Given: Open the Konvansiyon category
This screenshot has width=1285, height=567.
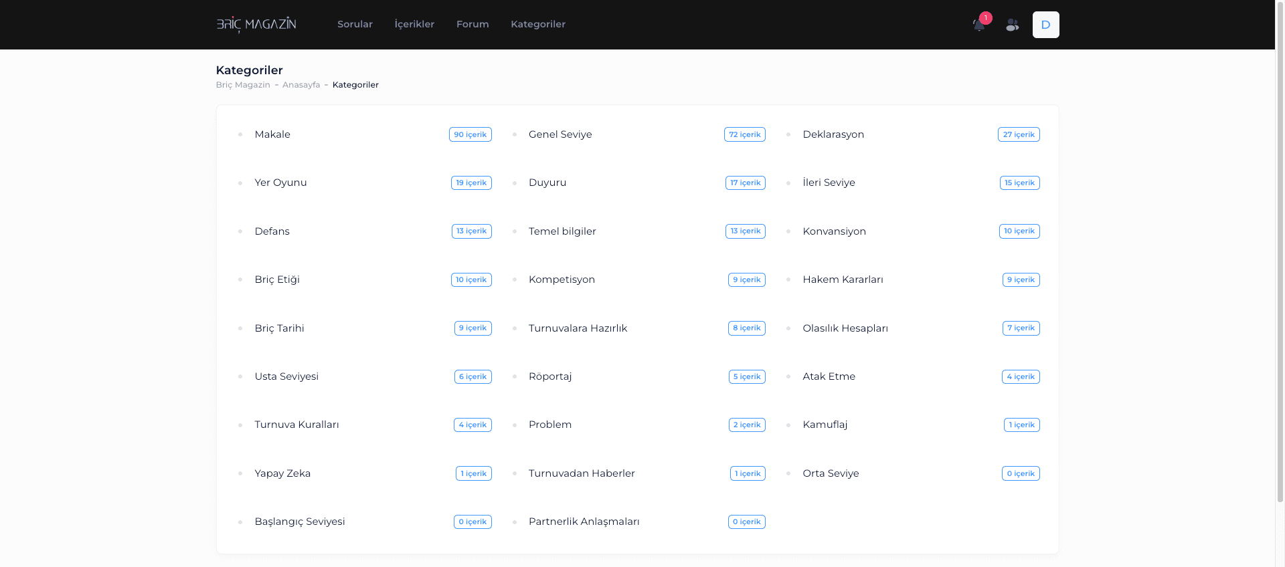Looking at the screenshot, I should [834, 231].
